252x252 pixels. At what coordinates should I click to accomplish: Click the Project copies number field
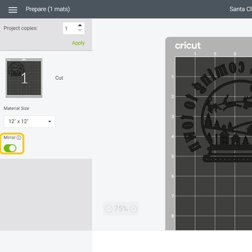click(74, 28)
